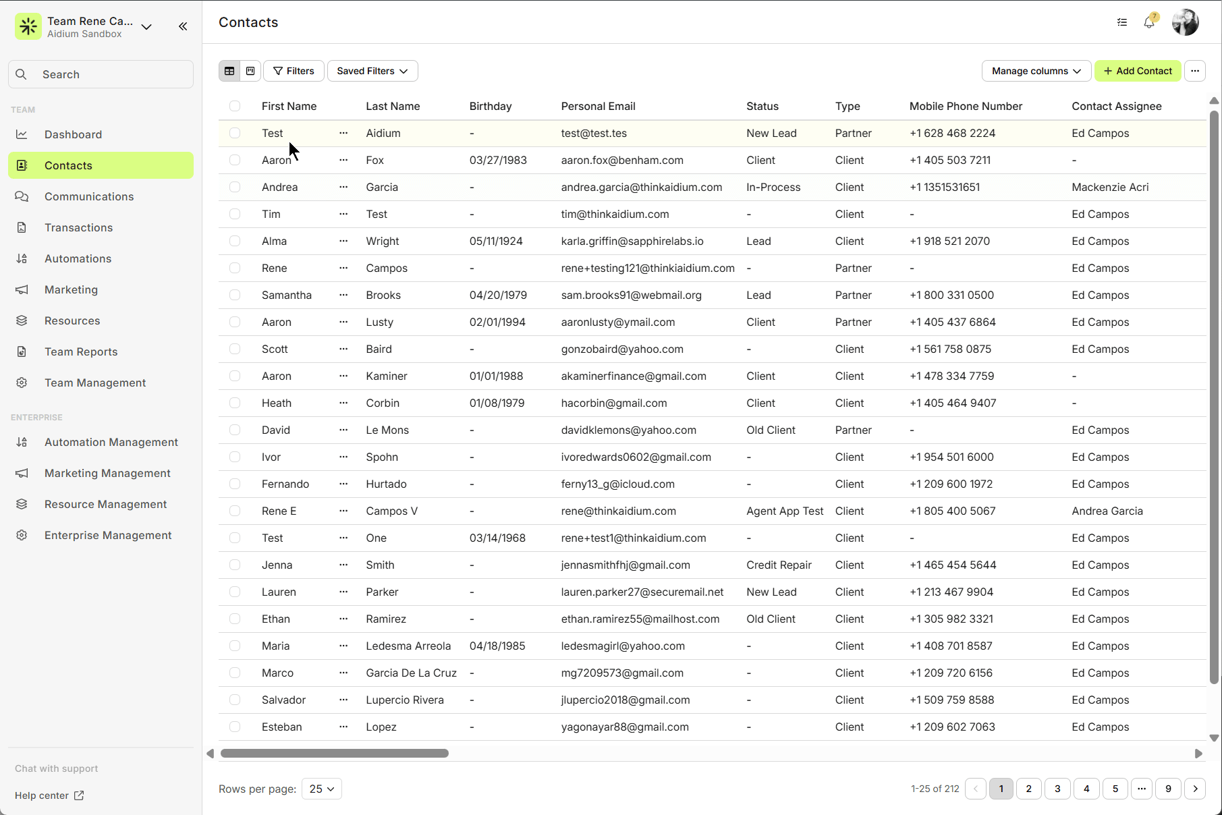
Task: Open the more options ellipsis beside Add Contact
Action: [x=1195, y=71]
